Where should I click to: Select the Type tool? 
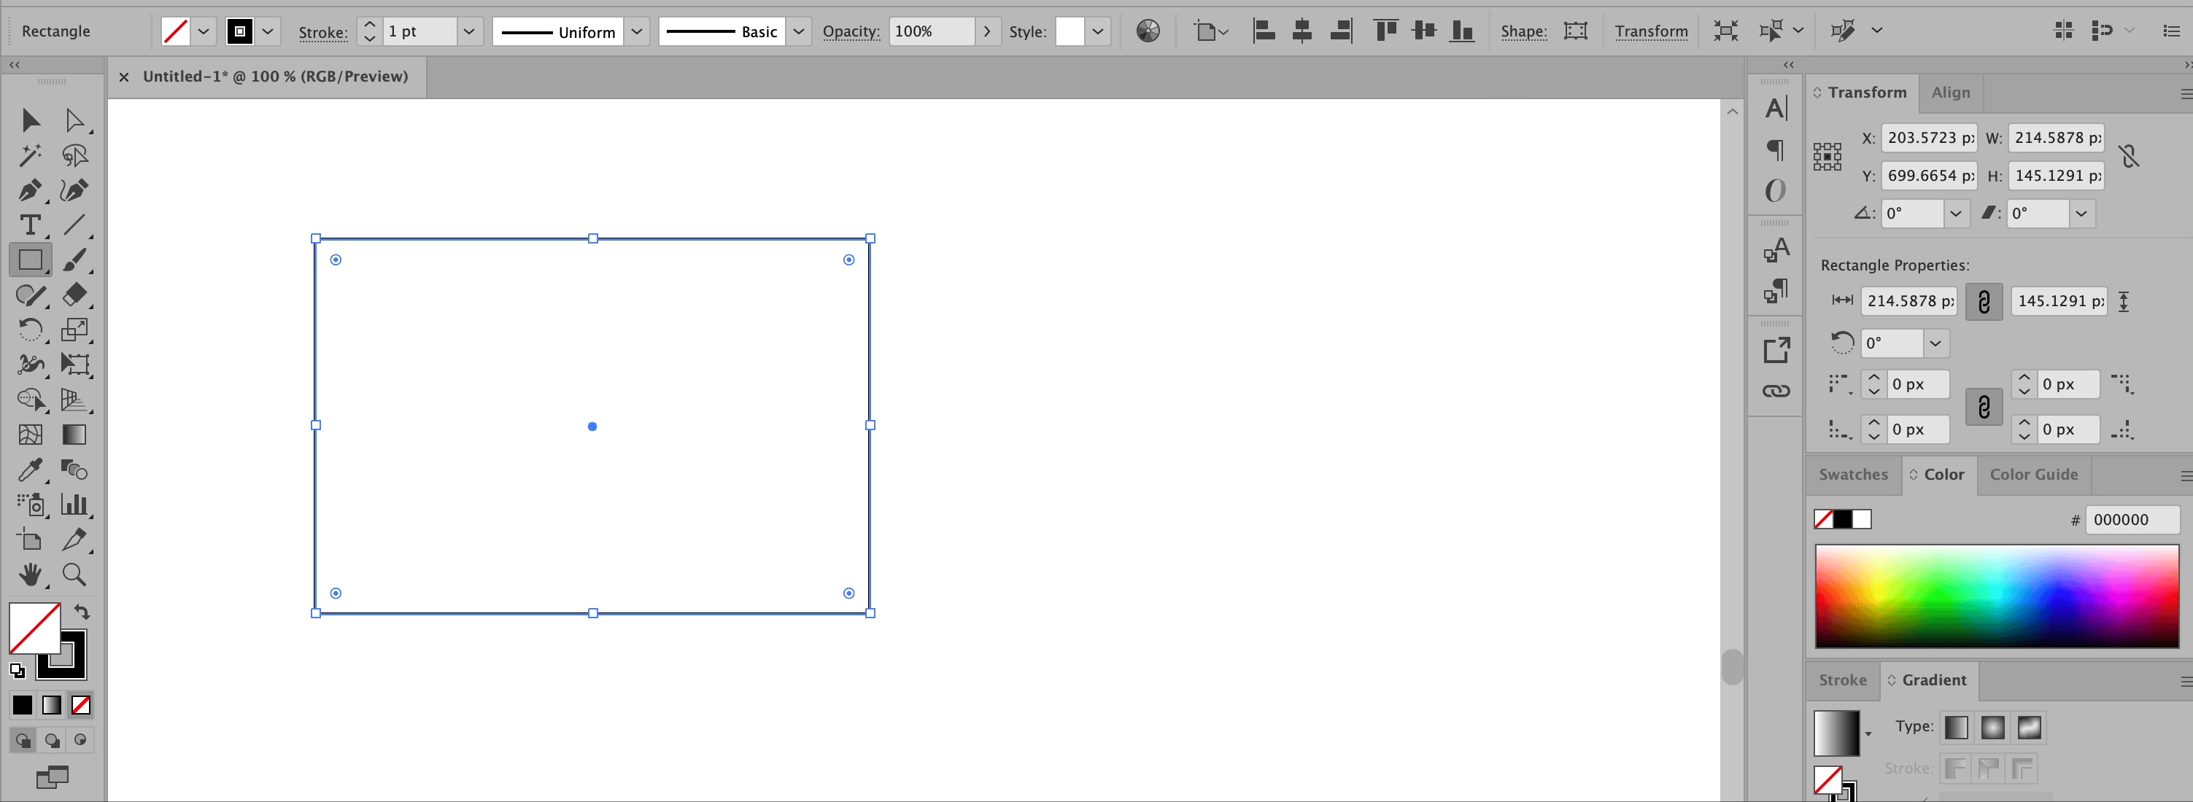click(x=30, y=225)
